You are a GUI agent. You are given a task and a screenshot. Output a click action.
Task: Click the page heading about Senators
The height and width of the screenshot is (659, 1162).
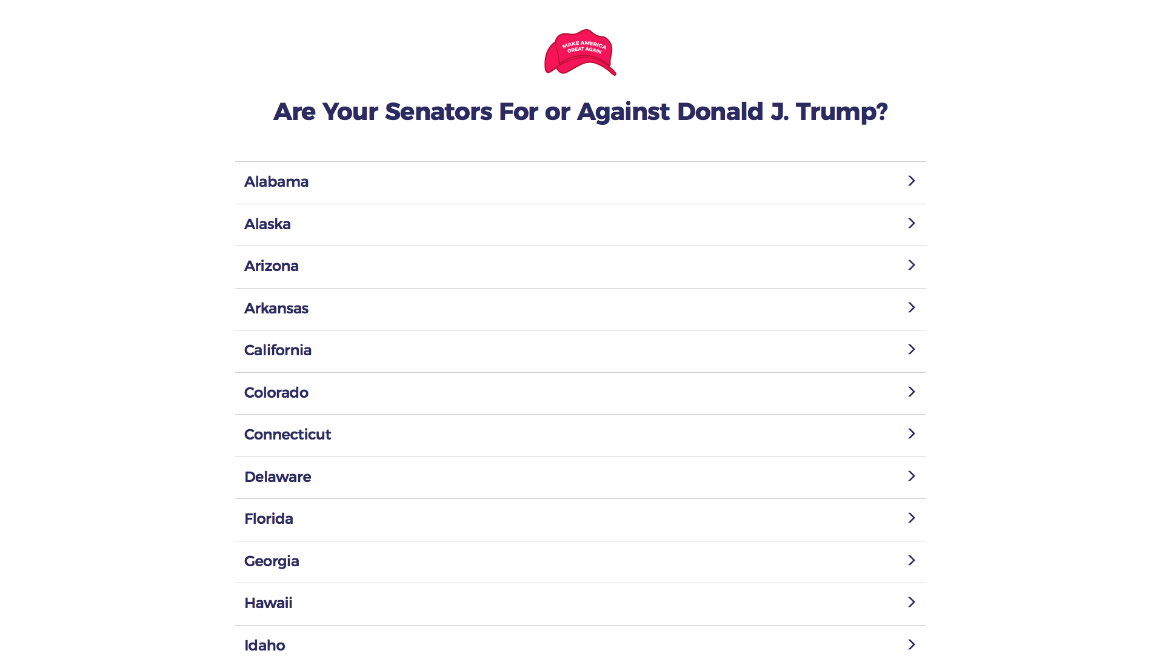pyautogui.click(x=580, y=112)
